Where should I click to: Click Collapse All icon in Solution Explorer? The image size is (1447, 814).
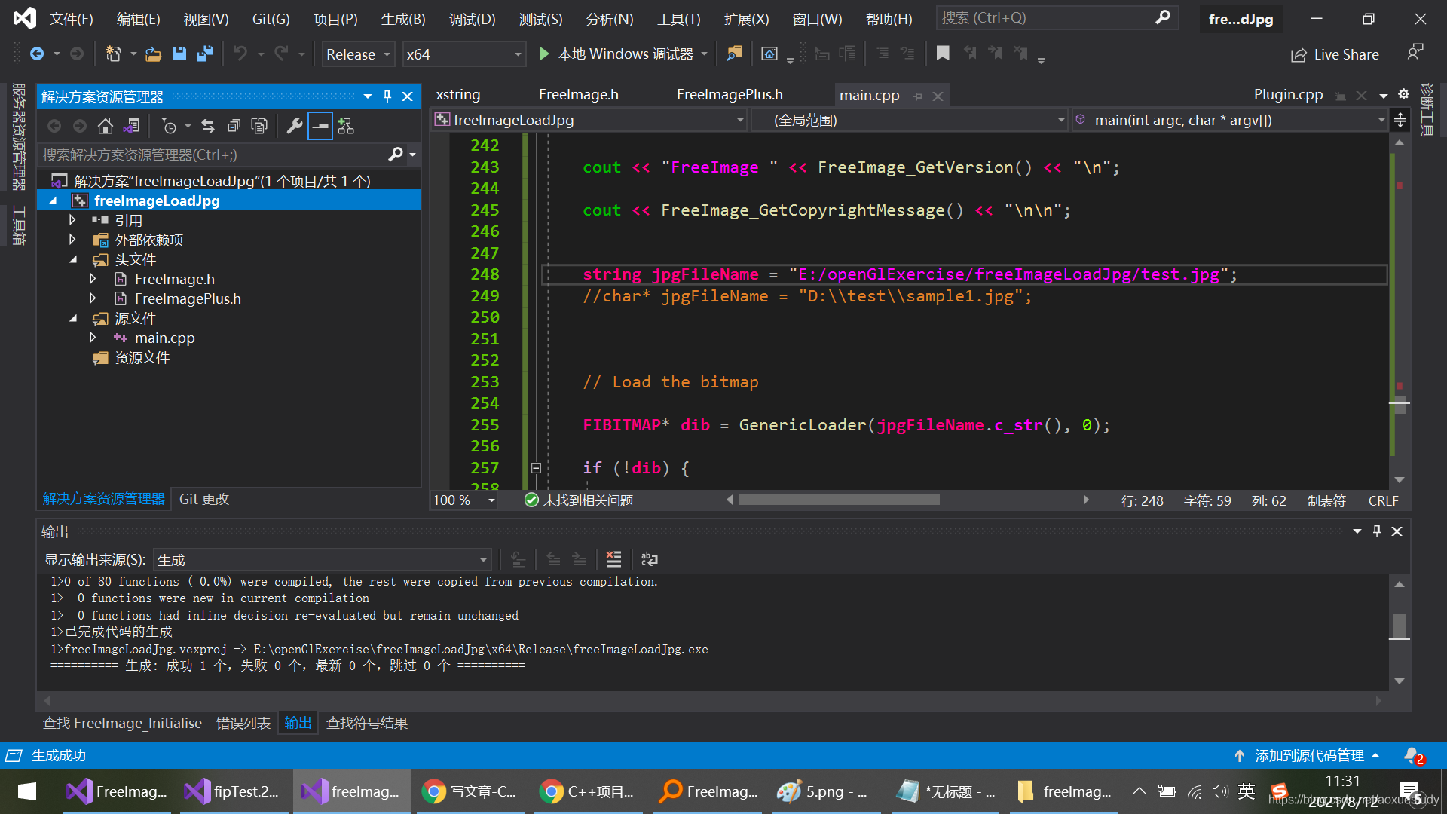click(234, 126)
